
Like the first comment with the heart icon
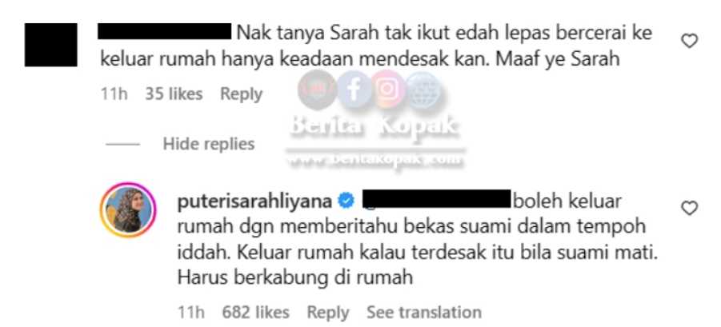pyautogui.click(x=689, y=42)
